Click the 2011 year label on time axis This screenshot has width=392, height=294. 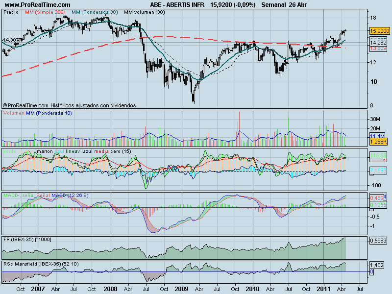(x=323, y=289)
